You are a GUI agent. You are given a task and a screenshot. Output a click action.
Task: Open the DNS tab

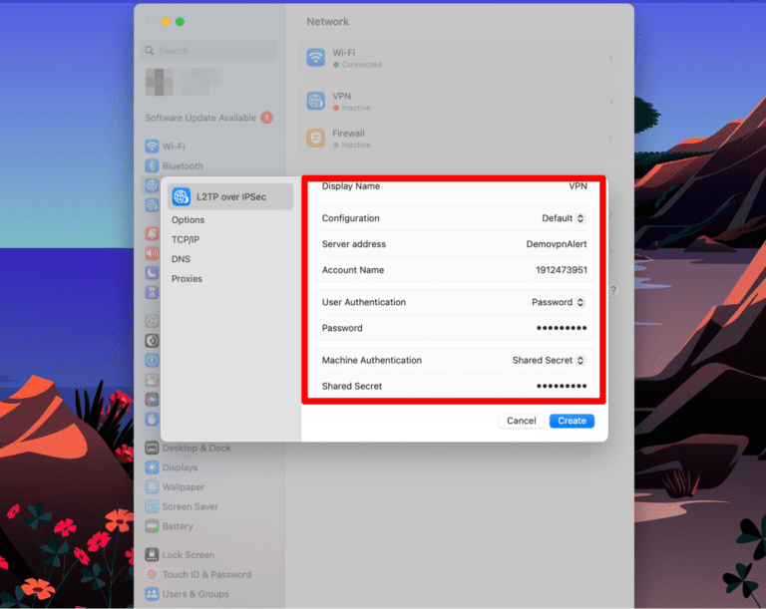click(181, 259)
